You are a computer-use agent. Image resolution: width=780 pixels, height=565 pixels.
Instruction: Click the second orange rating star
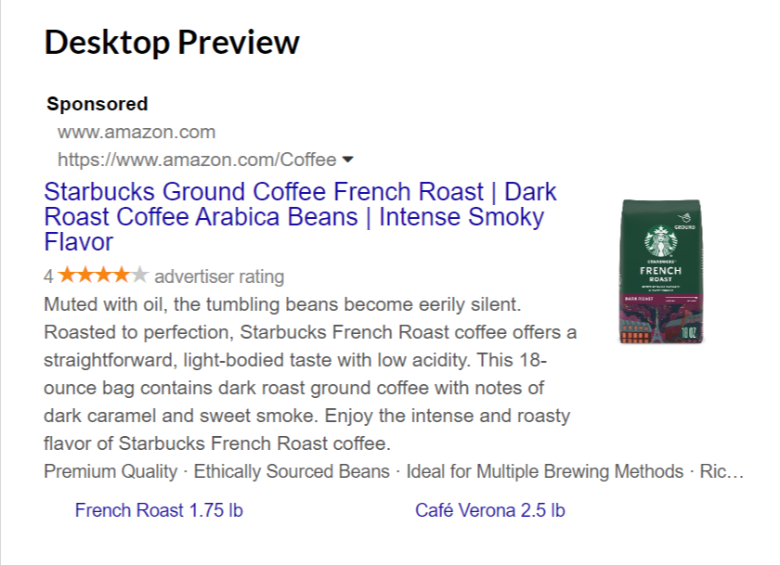pyautogui.click(x=85, y=275)
